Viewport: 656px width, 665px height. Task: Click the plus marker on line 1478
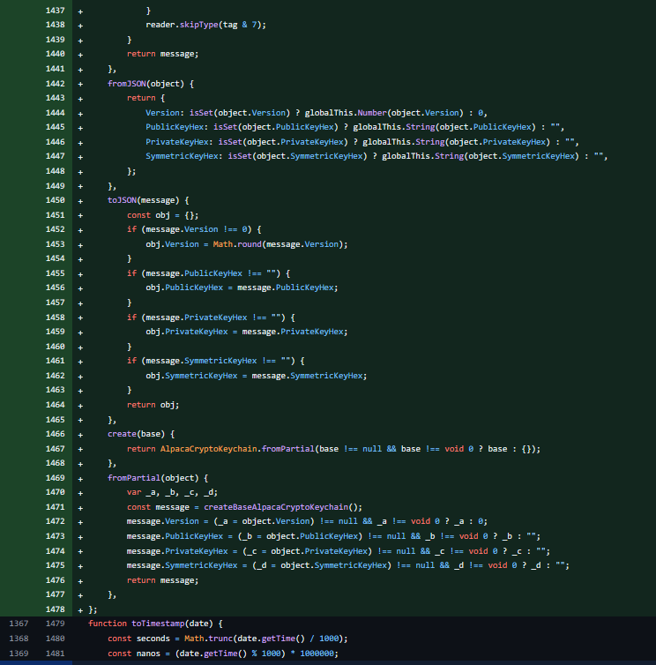(80, 609)
